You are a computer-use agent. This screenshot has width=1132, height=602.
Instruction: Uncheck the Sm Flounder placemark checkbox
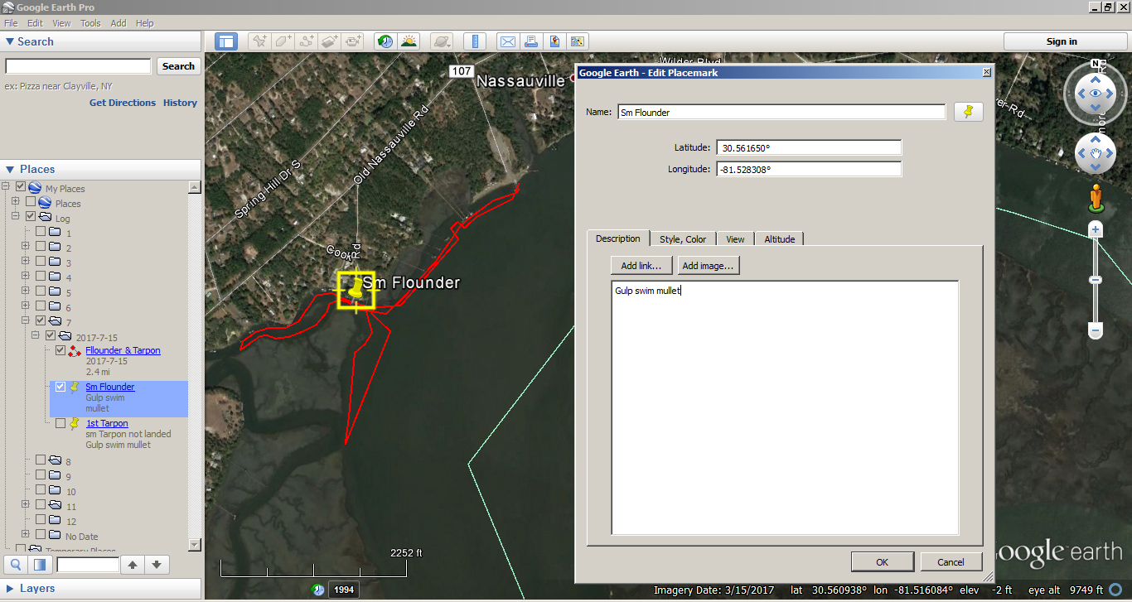click(60, 387)
